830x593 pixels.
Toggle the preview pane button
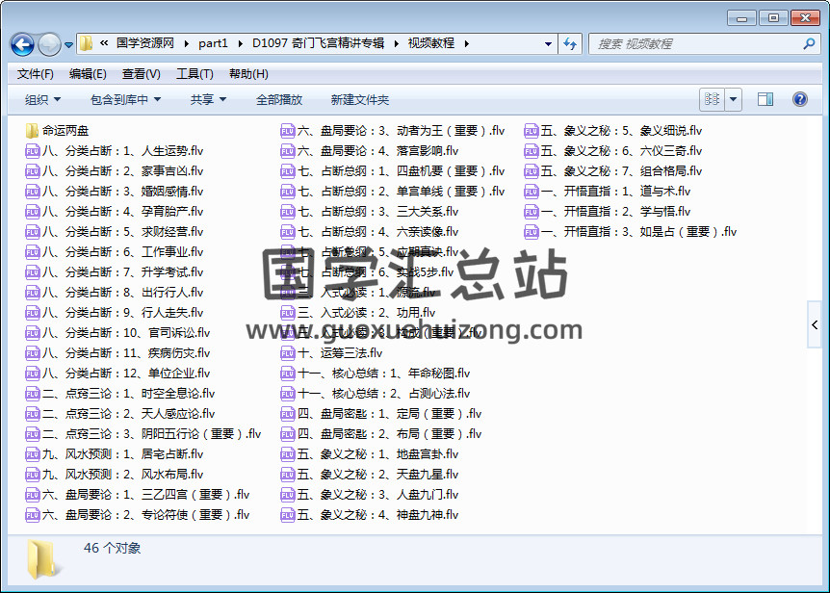[x=765, y=99]
